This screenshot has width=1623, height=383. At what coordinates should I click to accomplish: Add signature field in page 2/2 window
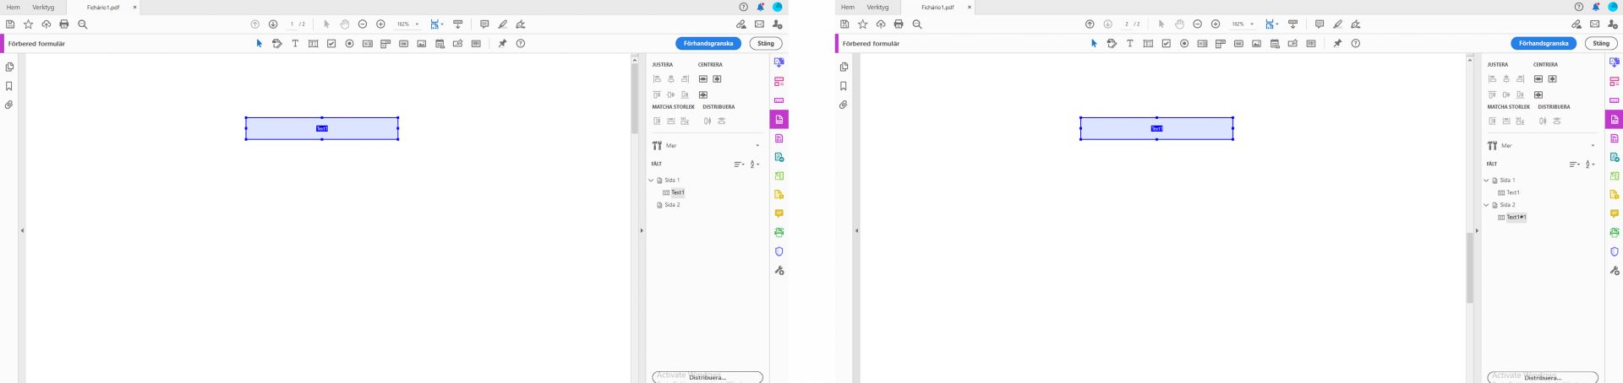pyautogui.click(x=1292, y=44)
